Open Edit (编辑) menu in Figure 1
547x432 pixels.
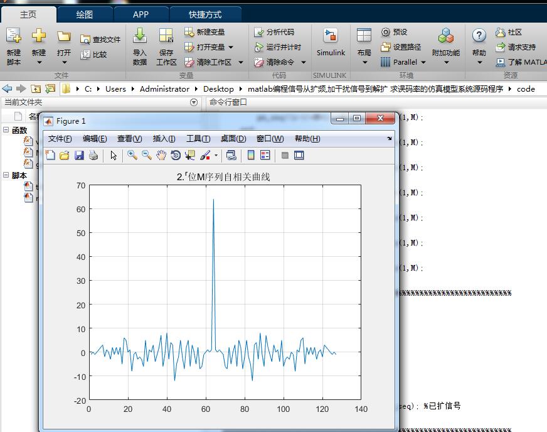95,139
